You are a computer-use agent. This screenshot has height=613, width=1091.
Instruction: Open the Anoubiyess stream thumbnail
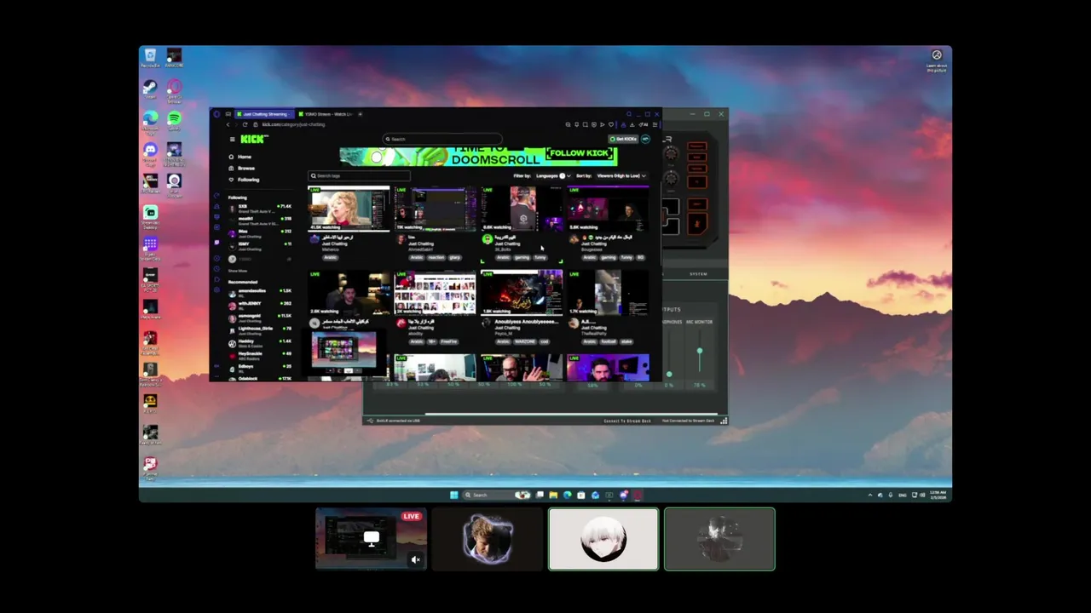pyautogui.click(x=521, y=292)
